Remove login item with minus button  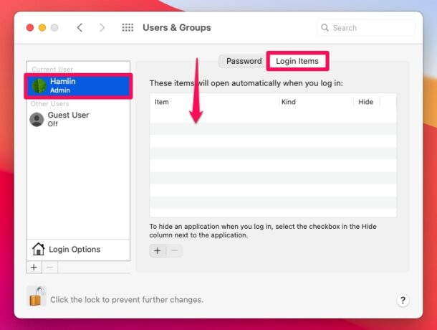[175, 250]
